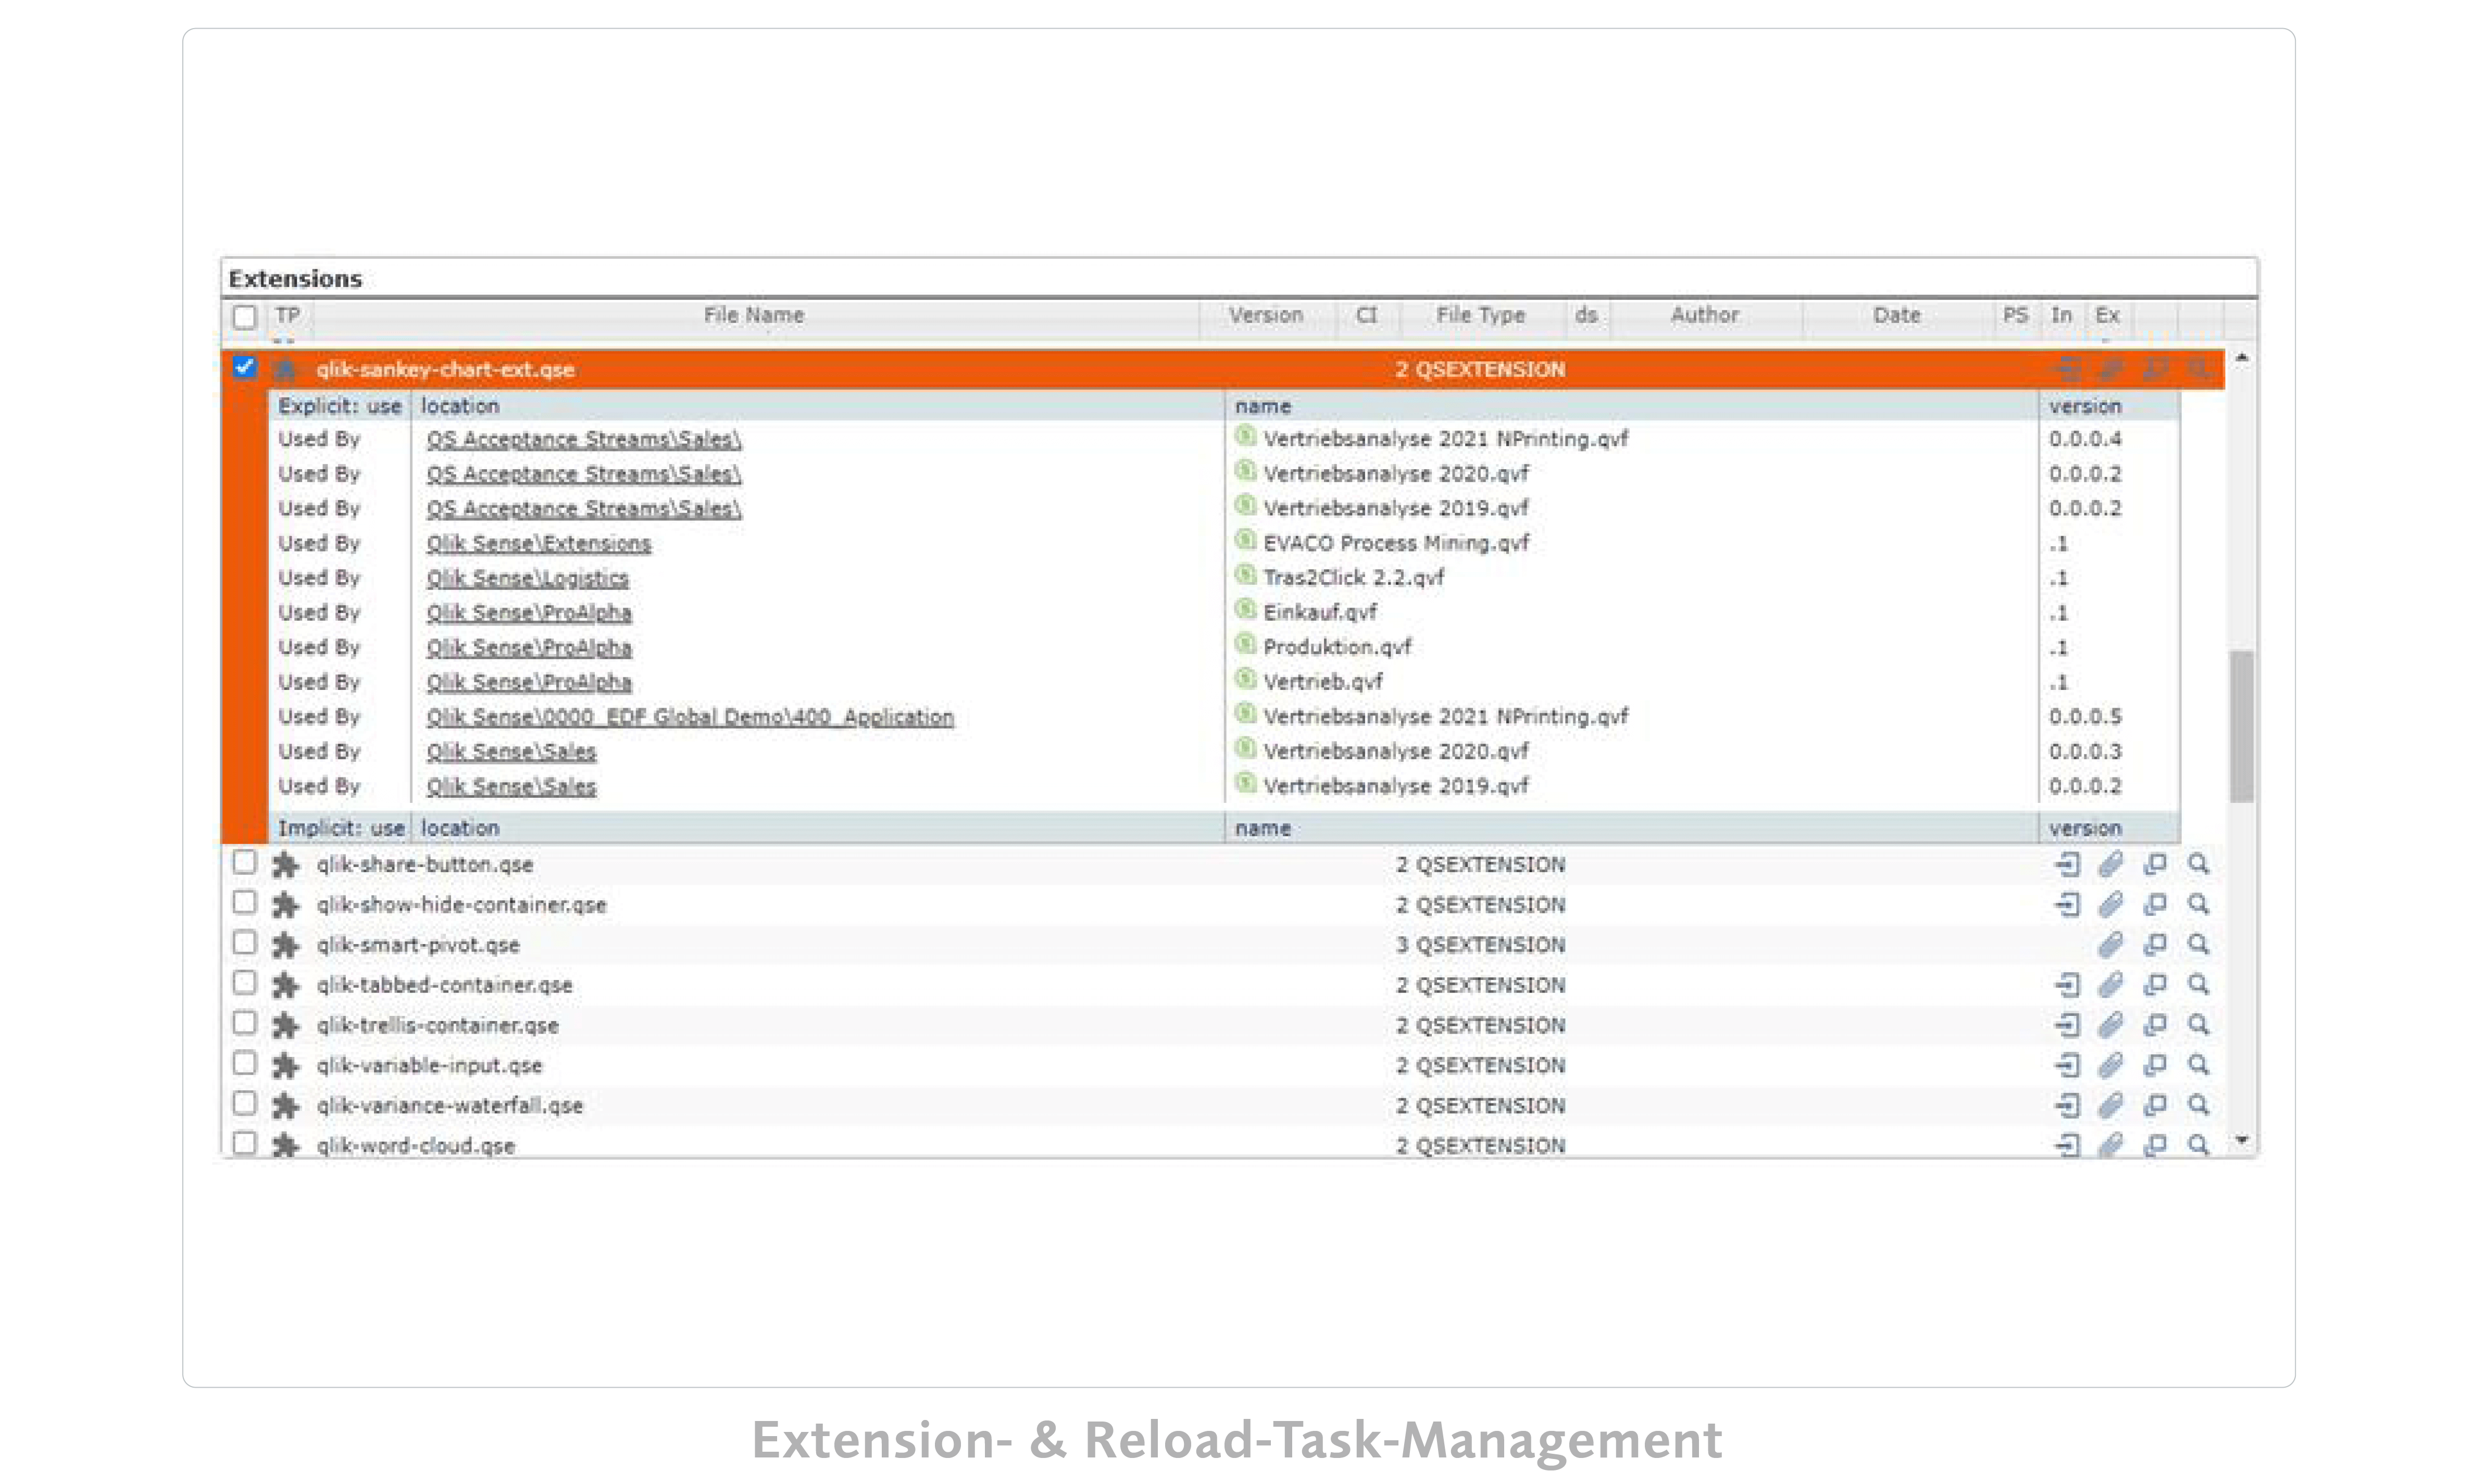
Task: Select the qlik-variance-waterfall.qse file name
Action: pyautogui.click(x=450, y=1106)
